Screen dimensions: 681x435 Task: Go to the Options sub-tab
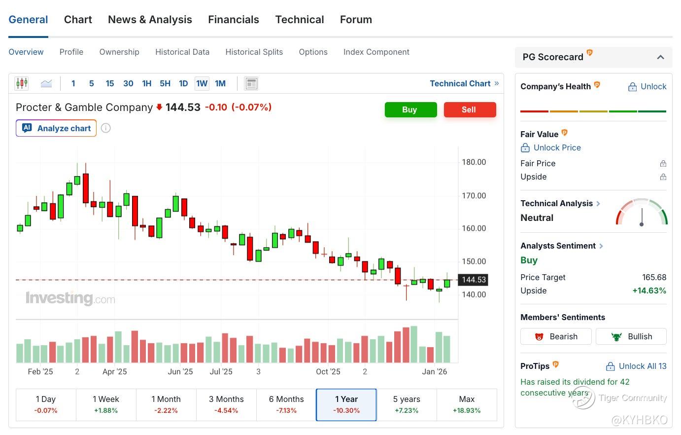[x=313, y=52]
